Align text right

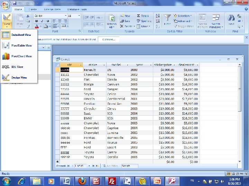tap(65, 21)
